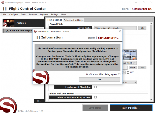Click the 'BETA v1.6.10 (rev. 17)' version text
The image size is (155, 113).
tap(30, 111)
